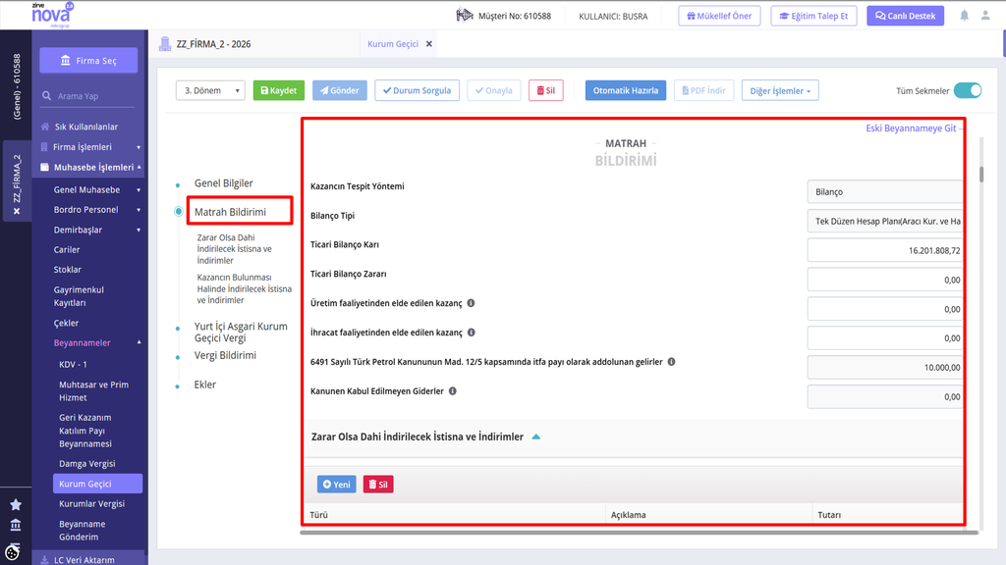Click Otomatik Hazırla button

[626, 90]
